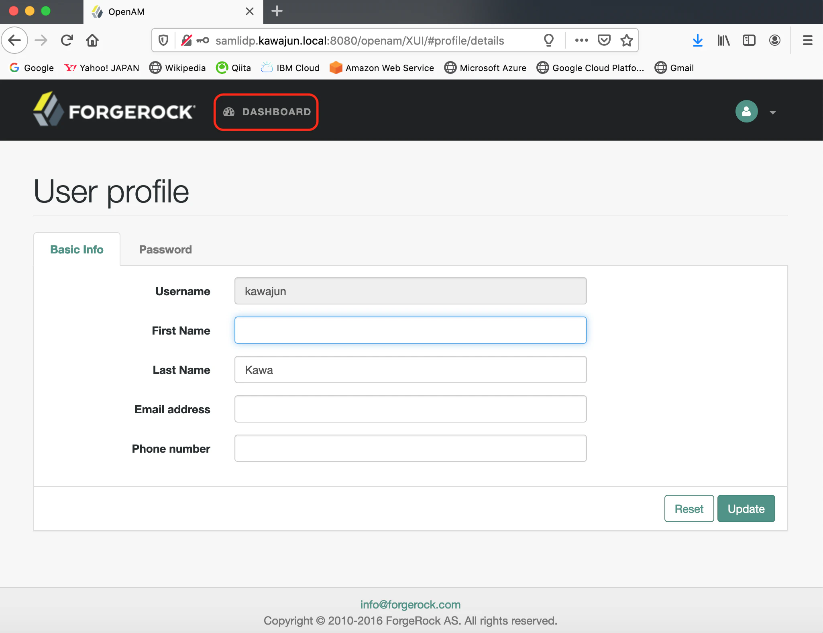Open the Library bookshelf icon
The width and height of the screenshot is (823, 633).
point(723,40)
